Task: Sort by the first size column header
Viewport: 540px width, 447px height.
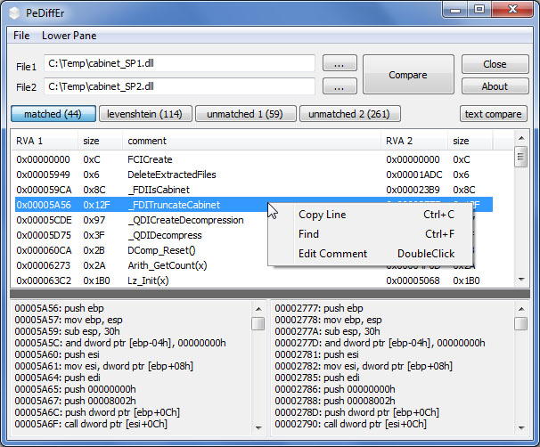Action: pyautogui.click(x=100, y=141)
